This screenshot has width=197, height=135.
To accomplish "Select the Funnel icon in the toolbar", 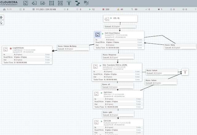I will click(x=68, y=4).
